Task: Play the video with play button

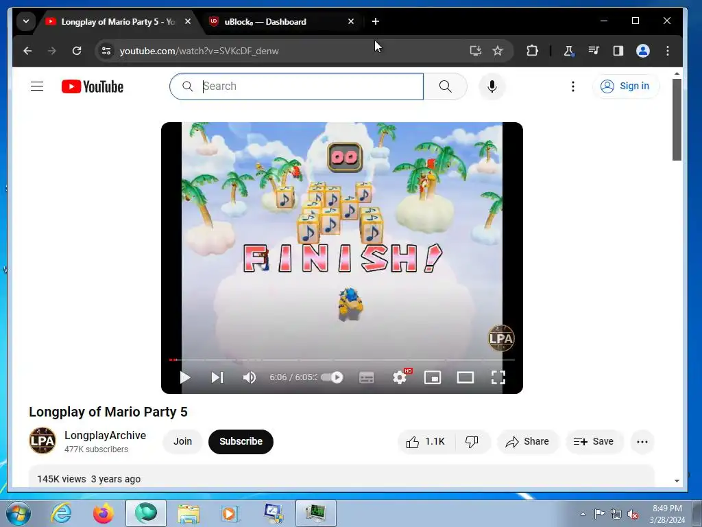Action: 184,377
